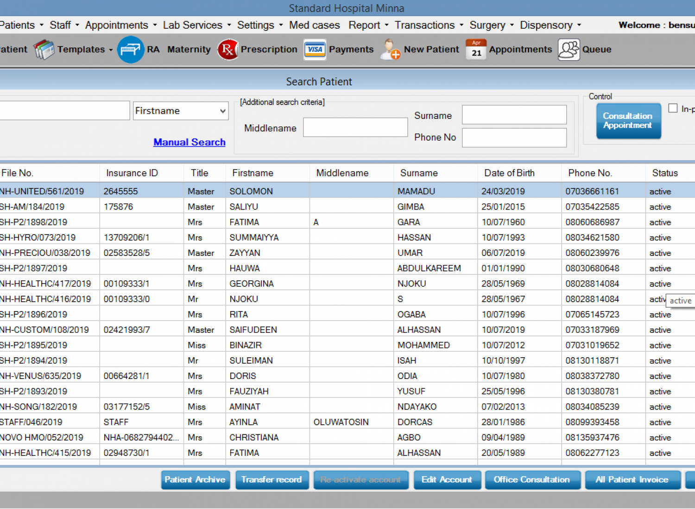Select the NH-UNITED/561/2019 file number
Viewport: 695px width, 509px height.
tap(42, 192)
